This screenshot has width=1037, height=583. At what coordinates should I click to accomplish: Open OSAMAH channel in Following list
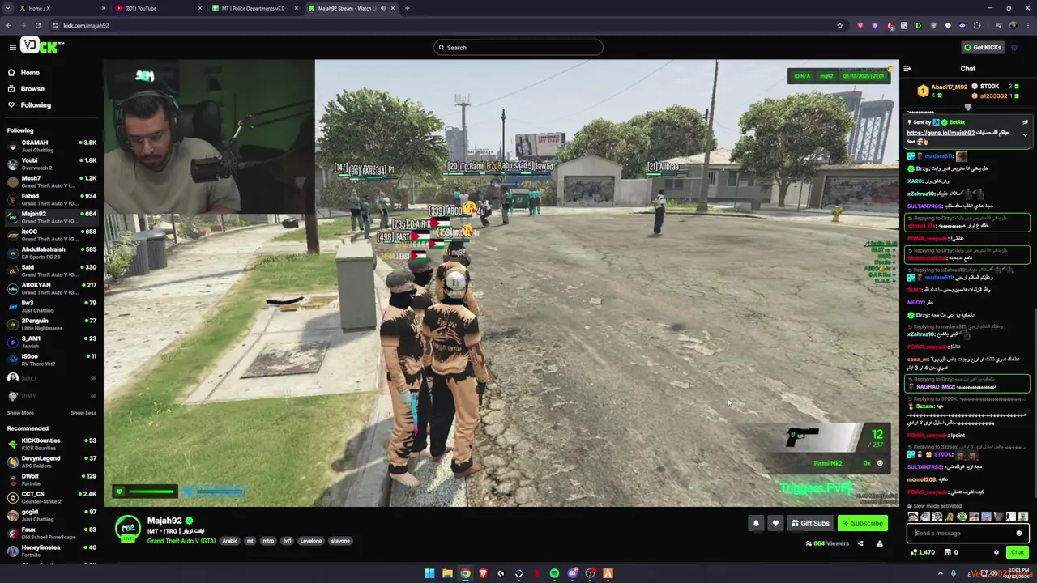(x=52, y=146)
